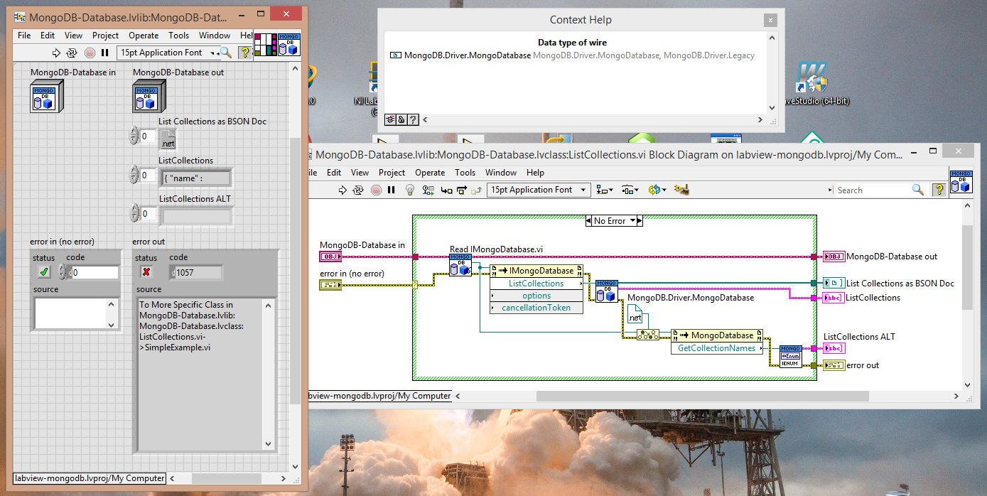Click search magnifier icon in block diagram
The height and width of the screenshot is (496, 987).
(918, 190)
